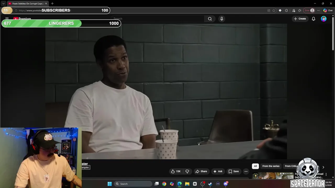This screenshot has height=188, width=335.
Task: Share the video
Action: point(201,171)
